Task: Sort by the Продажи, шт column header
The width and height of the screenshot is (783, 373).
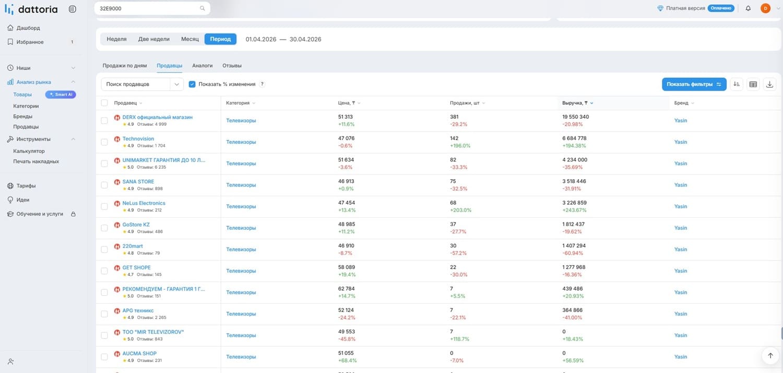Action: click(x=468, y=103)
